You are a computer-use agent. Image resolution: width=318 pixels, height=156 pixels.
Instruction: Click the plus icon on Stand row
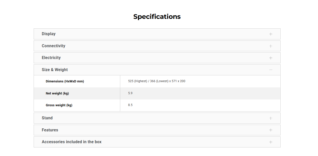pos(271,118)
